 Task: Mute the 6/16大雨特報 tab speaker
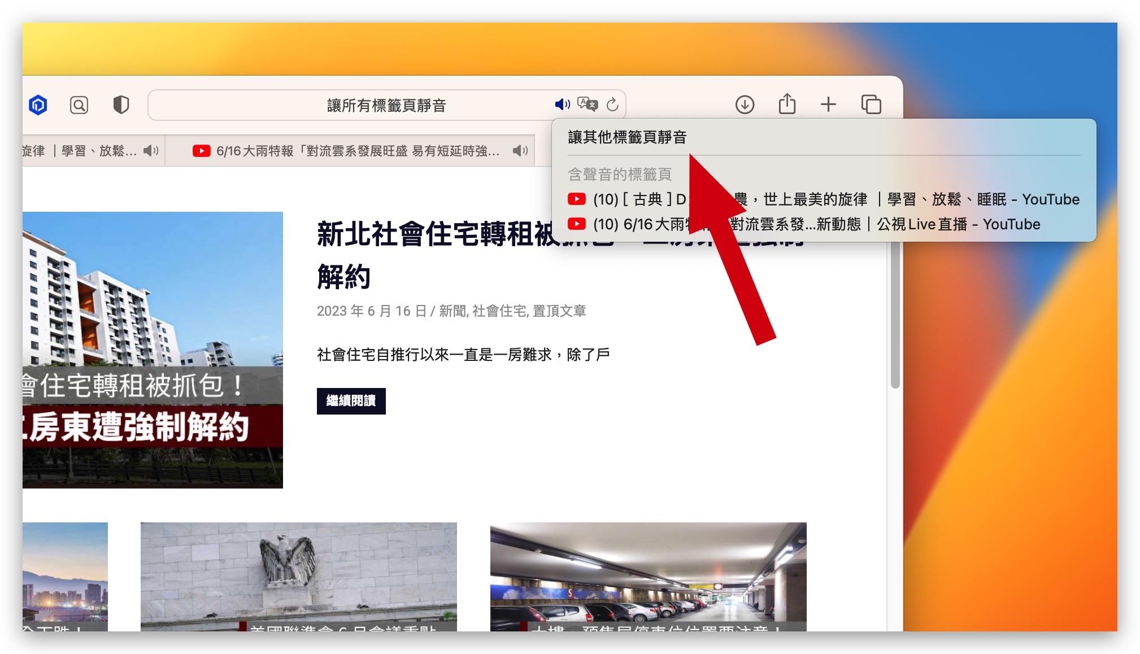pos(520,151)
